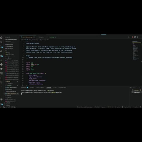This screenshot has width=142, height=142.
Task: Open the Testing flask view
Action: click(x=1, y=60)
